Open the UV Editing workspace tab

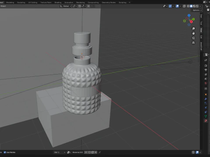[33, 3]
